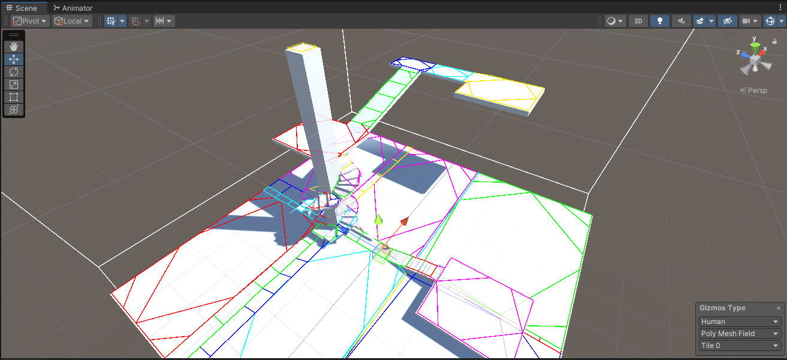Click the Gizmos Type panel title

click(x=722, y=308)
